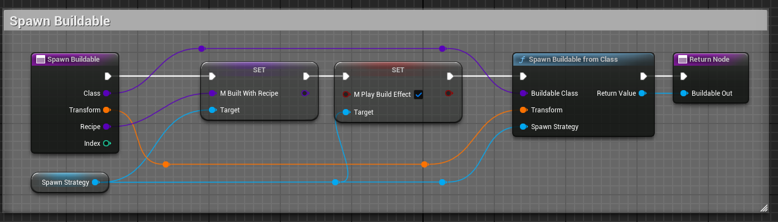Click exec input pin of M Play Build Effect SET
Screen dimensions: 778x222
(x=346, y=76)
